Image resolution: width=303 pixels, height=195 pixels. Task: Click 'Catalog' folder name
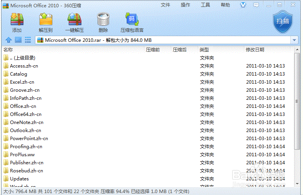click(18, 74)
